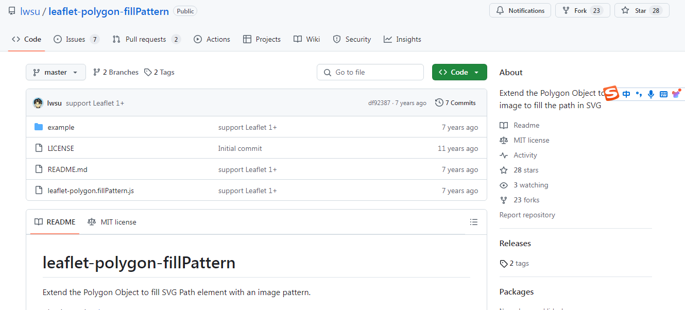Image resolution: width=685 pixels, height=310 pixels.
Task: Click the IME skin shirt icon
Action: (x=676, y=94)
